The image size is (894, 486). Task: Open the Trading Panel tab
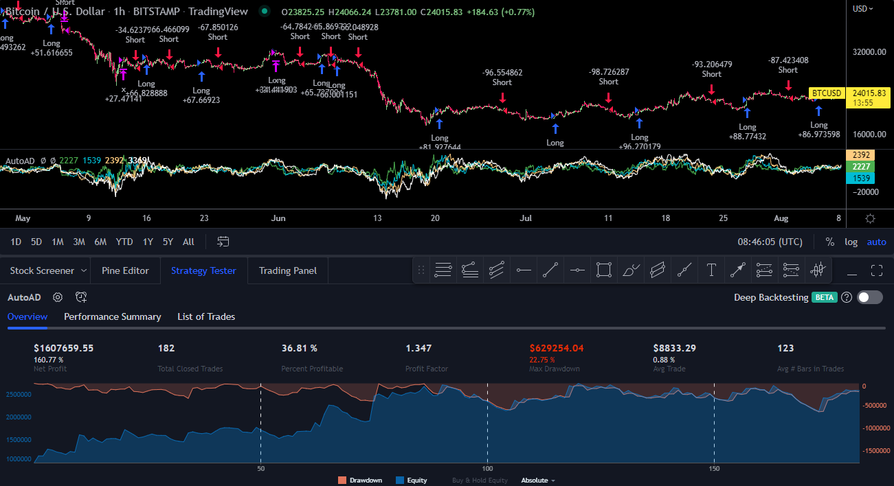coord(288,270)
